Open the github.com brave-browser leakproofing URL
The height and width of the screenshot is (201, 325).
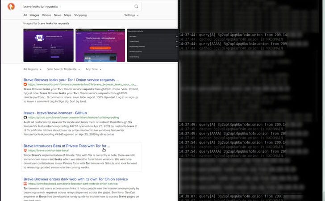[x=74, y=117]
